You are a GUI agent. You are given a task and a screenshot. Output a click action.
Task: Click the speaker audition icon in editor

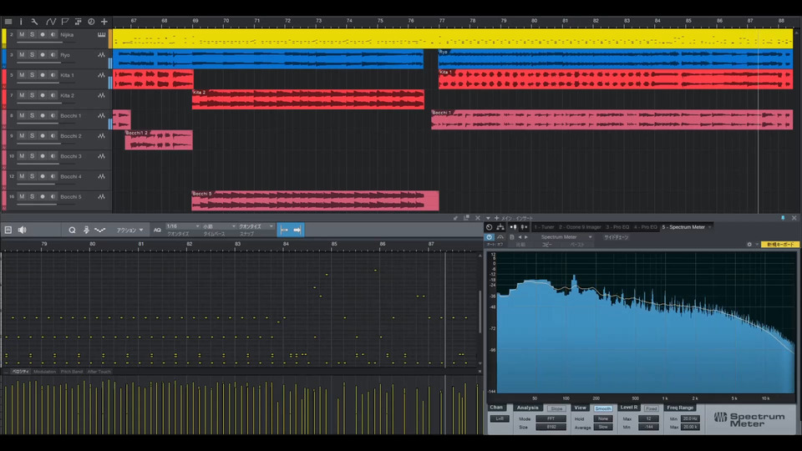(x=23, y=230)
